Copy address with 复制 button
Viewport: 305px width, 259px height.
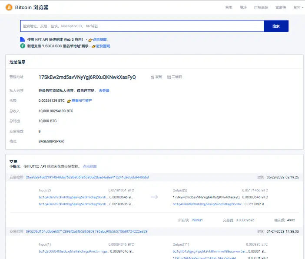click(x=156, y=77)
